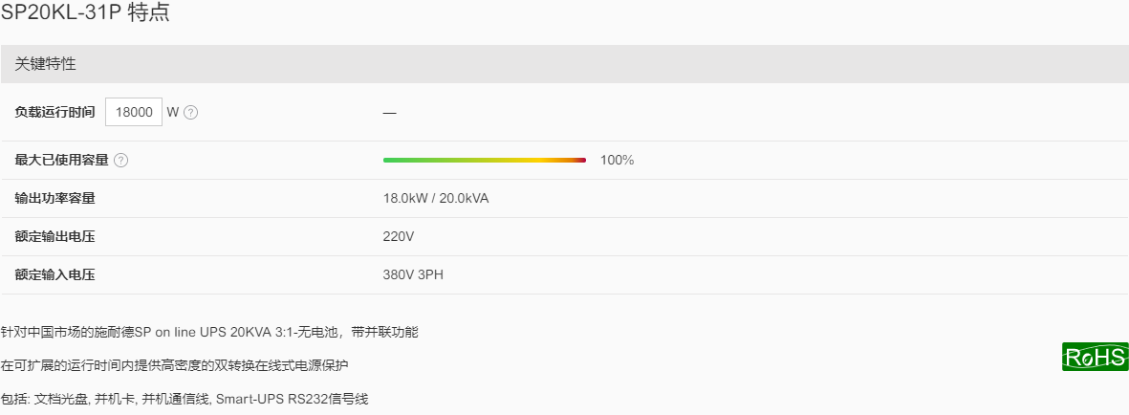Click the 负载运行时间 label
Screen dimensions: 1129x415
pos(54,113)
